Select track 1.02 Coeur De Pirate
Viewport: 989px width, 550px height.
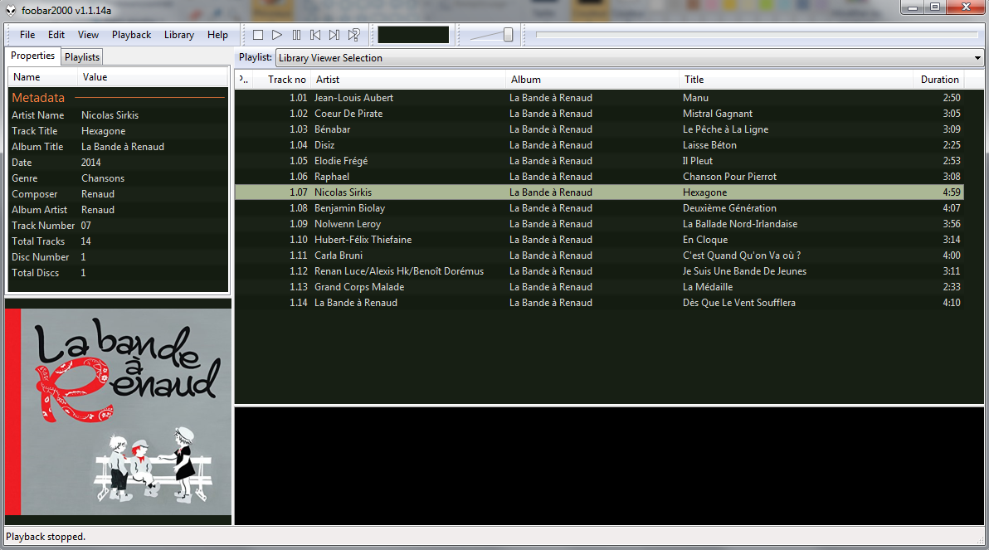pyautogui.click(x=599, y=114)
